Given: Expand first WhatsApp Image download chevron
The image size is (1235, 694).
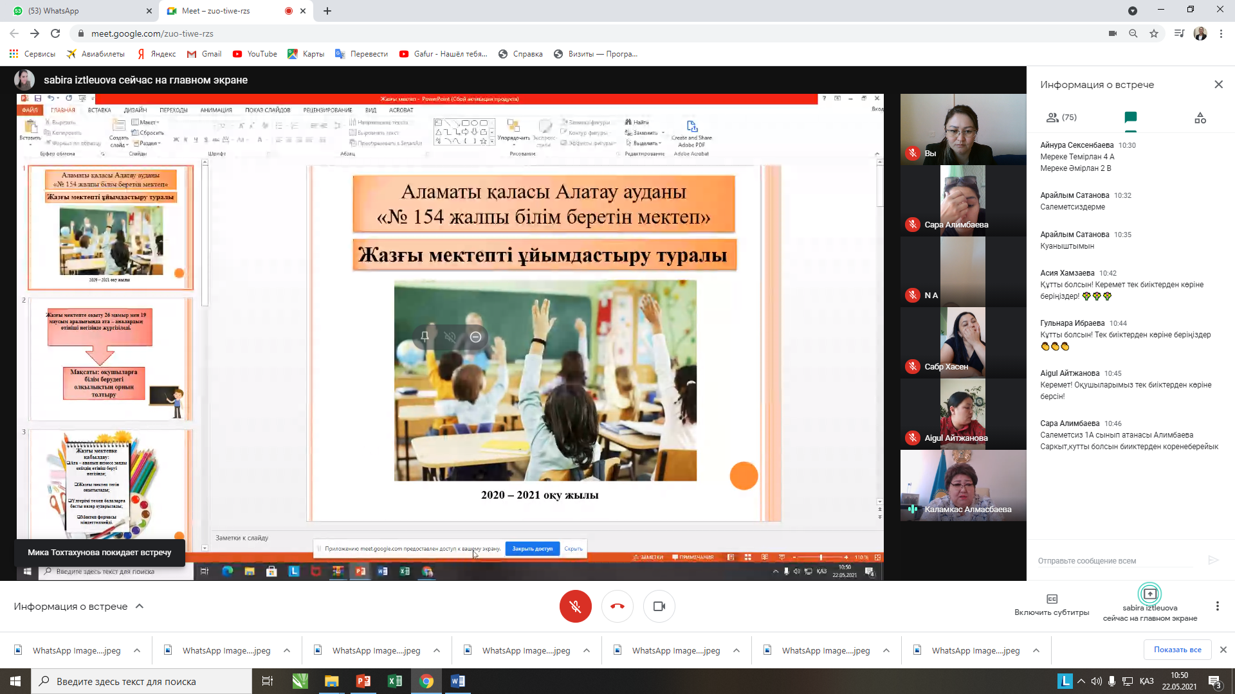Looking at the screenshot, I should coord(137,650).
